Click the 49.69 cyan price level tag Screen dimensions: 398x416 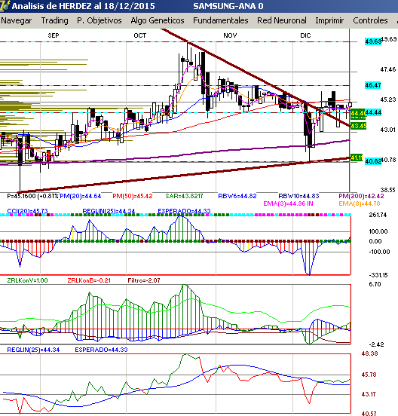point(373,41)
